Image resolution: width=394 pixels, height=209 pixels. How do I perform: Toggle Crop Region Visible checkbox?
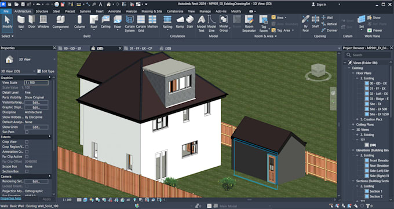[x=27, y=146]
